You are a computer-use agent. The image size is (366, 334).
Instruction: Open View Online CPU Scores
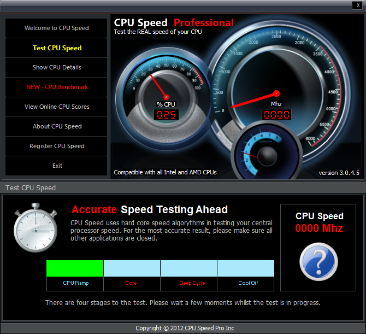tap(56, 107)
